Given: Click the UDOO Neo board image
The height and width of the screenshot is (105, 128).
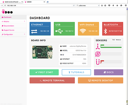Looking at the screenshot, I should (42, 52).
